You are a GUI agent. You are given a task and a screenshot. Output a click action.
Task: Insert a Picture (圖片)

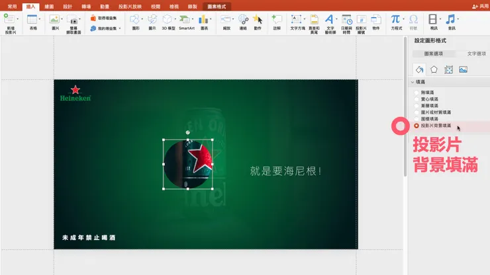(55, 22)
